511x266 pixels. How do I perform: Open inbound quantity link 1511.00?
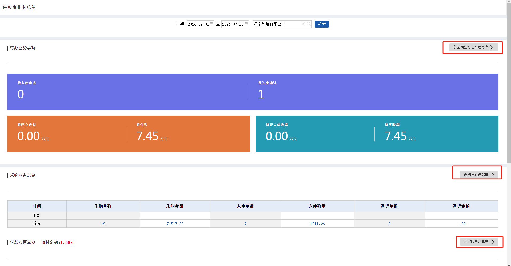(x=318, y=224)
